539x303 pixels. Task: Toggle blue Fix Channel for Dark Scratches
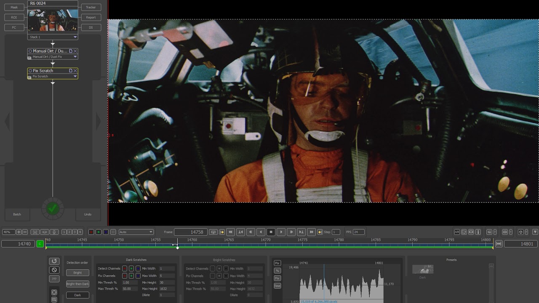click(138, 276)
